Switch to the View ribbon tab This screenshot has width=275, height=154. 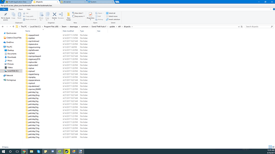[x=28, y=9]
